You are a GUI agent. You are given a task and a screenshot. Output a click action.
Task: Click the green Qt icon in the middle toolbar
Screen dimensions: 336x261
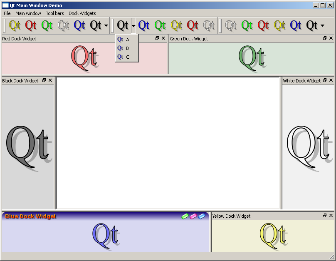(160, 25)
